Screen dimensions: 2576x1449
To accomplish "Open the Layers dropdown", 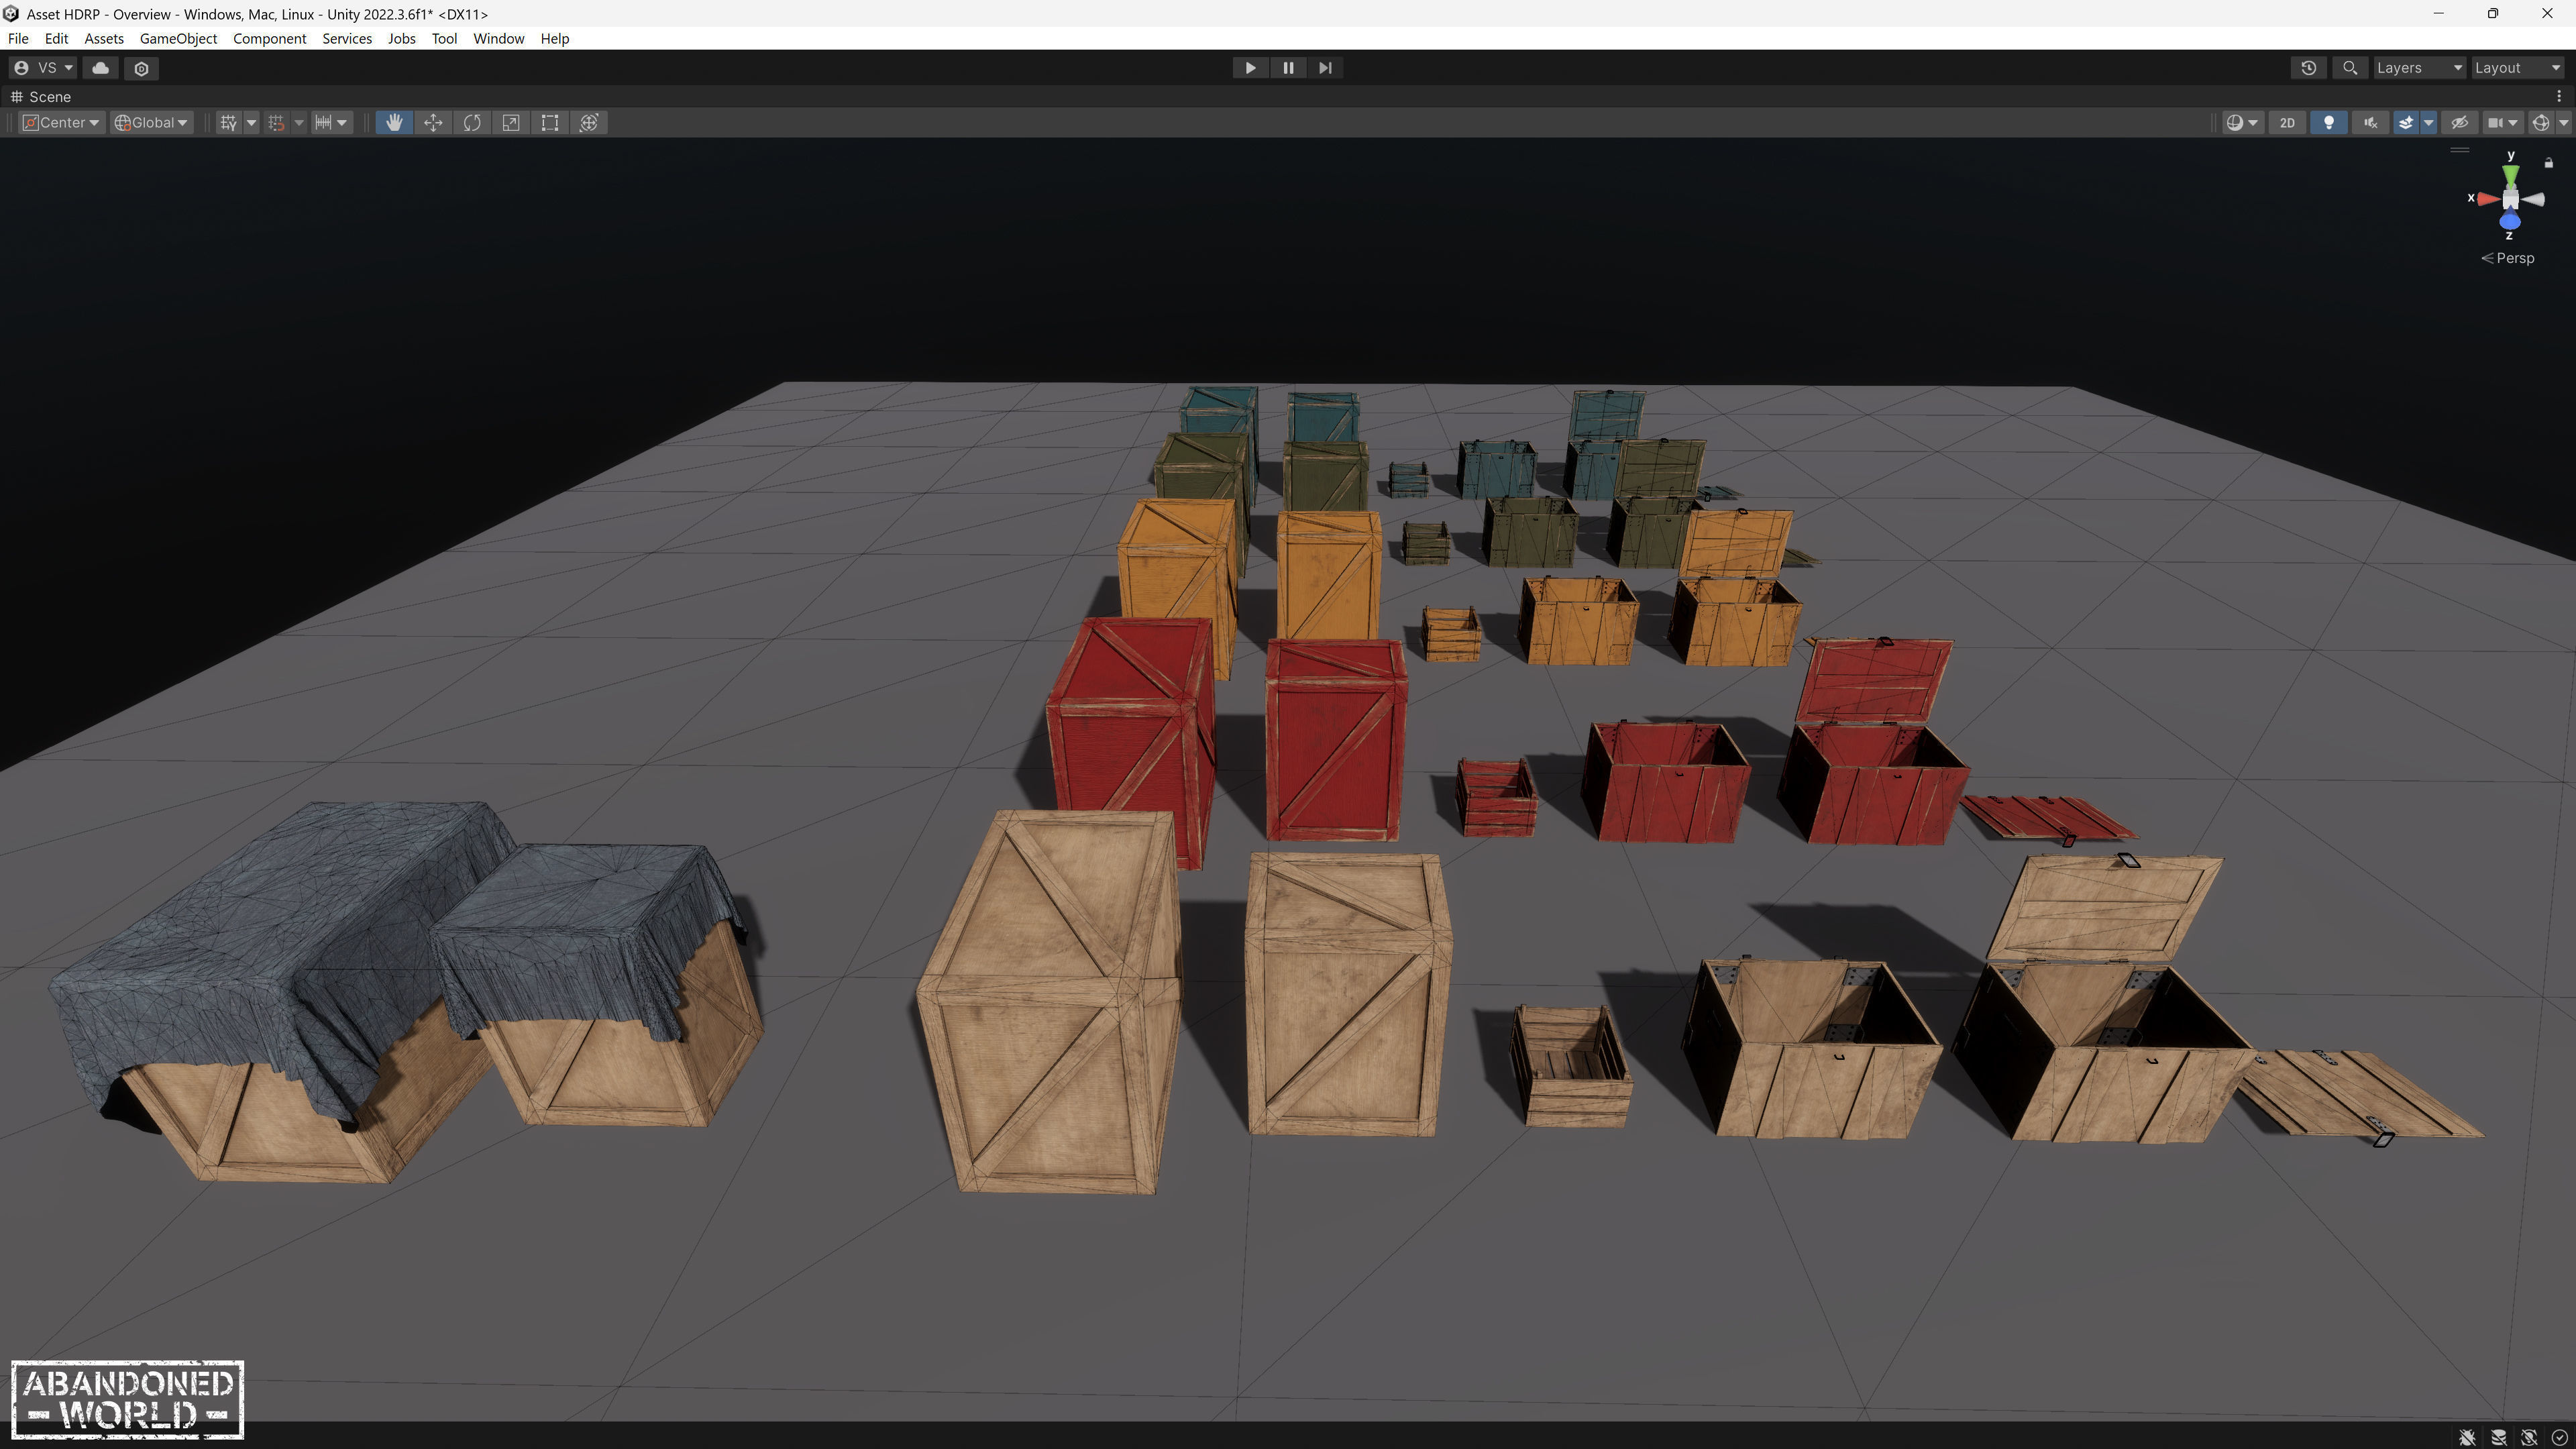I will pyautogui.click(x=2419, y=68).
